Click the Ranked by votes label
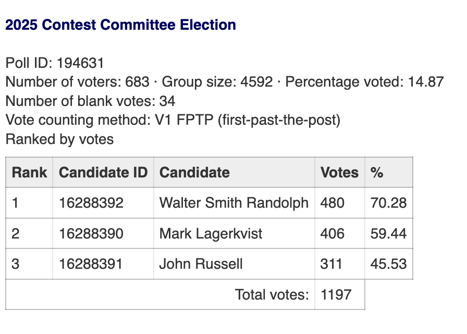Screen dimensions: 467x334 pyautogui.click(x=59, y=139)
